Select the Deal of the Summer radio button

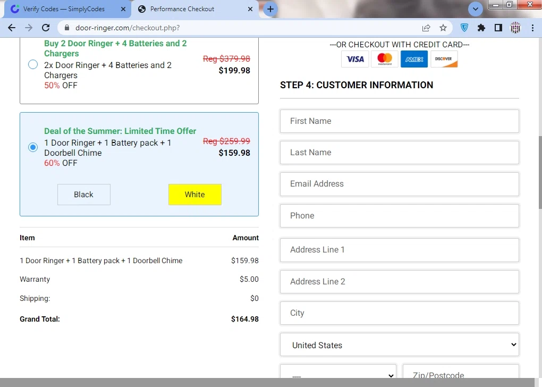33,147
